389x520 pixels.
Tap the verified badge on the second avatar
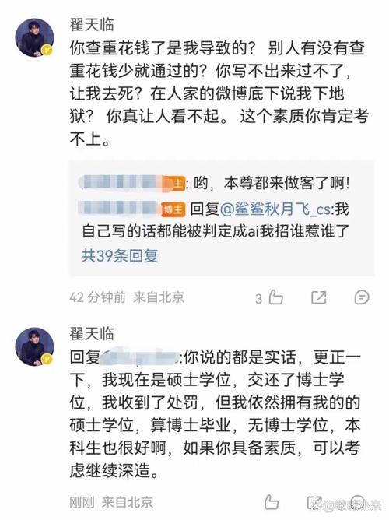click(x=47, y=359)
